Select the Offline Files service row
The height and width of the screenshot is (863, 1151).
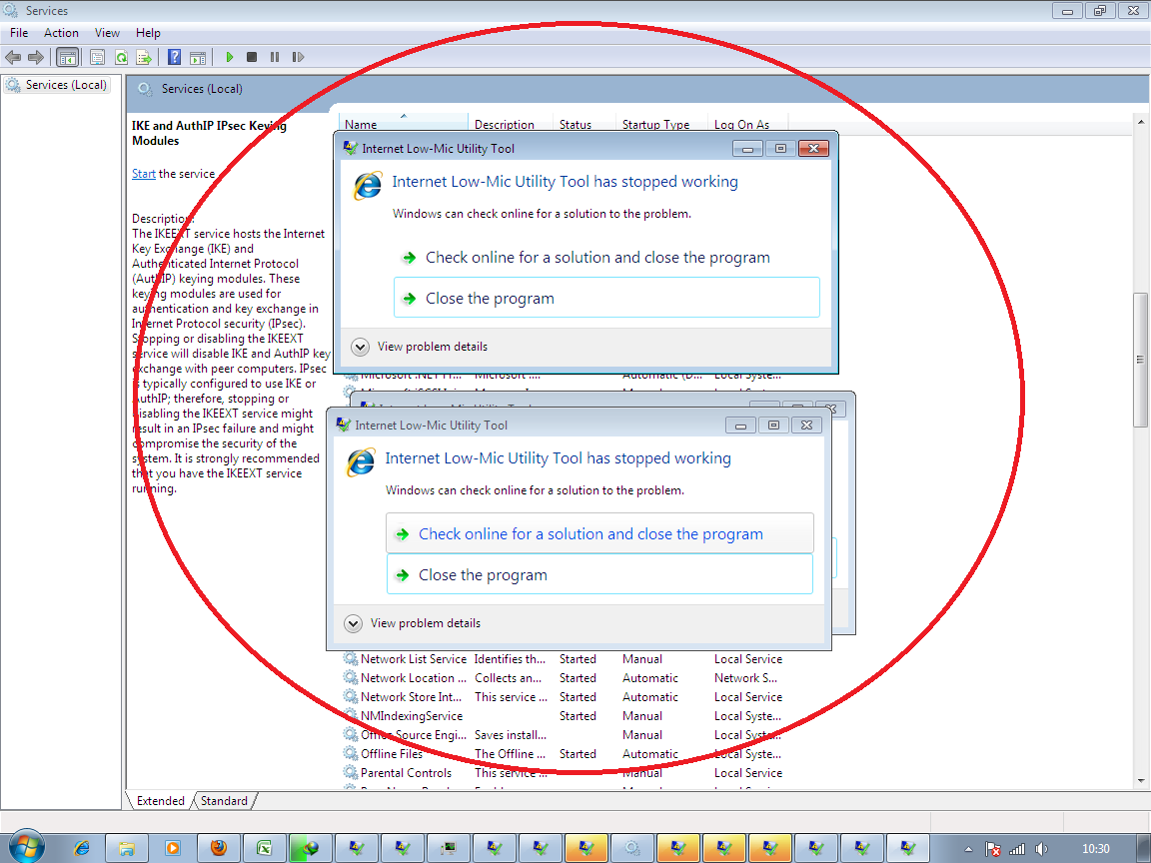(564, 754)
